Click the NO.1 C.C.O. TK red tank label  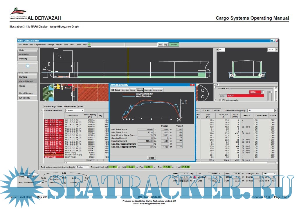pyautogui.click(x=53, y=120)
